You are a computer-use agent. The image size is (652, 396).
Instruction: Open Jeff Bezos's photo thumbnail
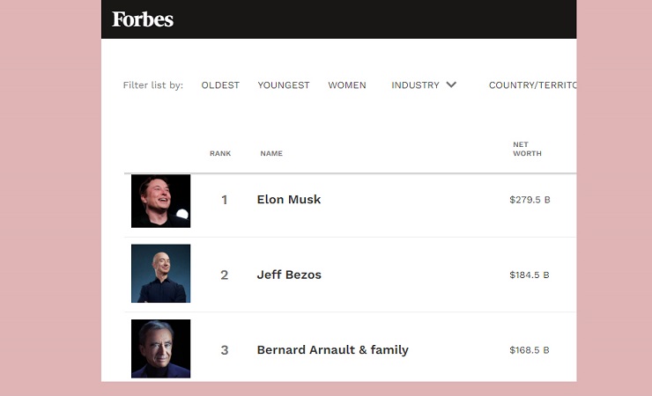[x=161, y=273]
